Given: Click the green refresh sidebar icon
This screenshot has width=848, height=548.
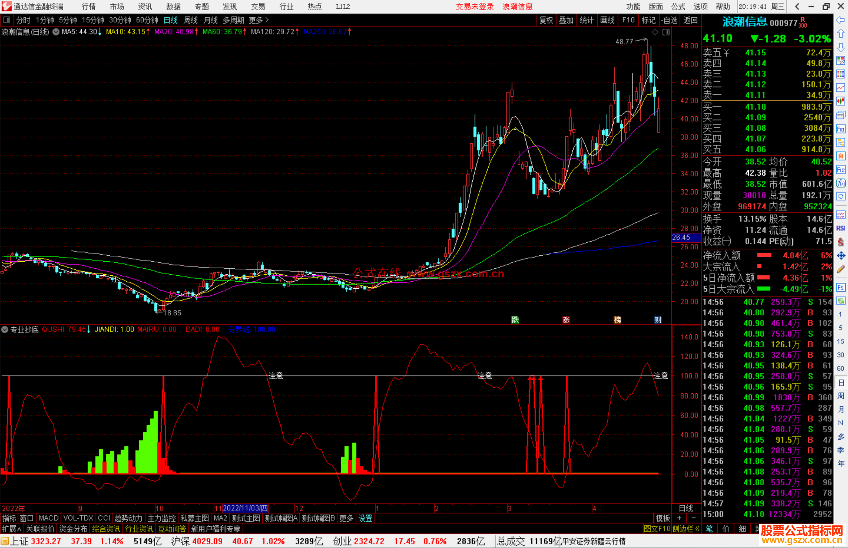Looking at the screenshot, I should pyautogui.click(x=841, y=301).
